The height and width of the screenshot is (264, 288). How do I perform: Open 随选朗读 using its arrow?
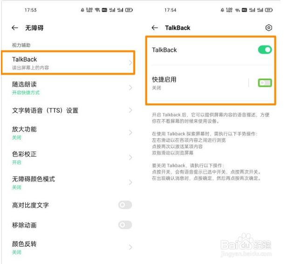coord(130,88)
